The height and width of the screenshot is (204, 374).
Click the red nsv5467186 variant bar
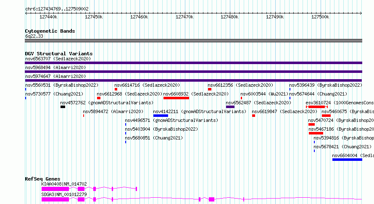click(x=316, y=133)
